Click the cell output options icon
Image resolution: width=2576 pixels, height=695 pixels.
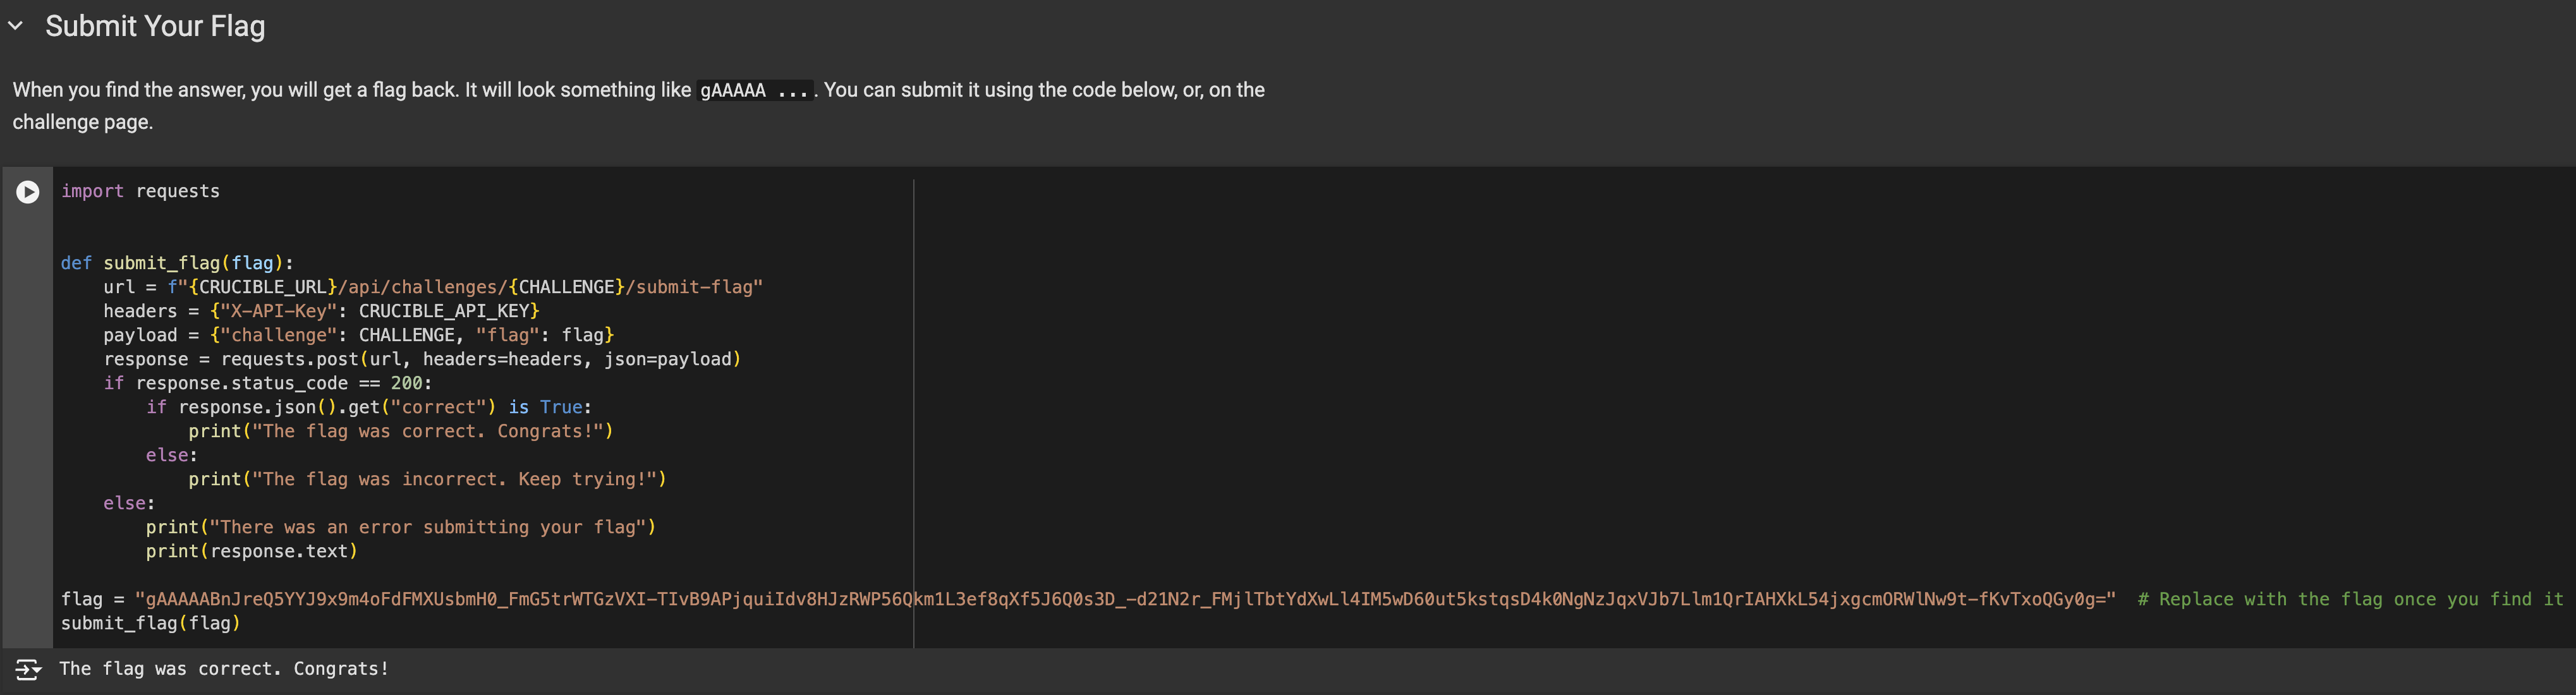(x=28, y=669)
